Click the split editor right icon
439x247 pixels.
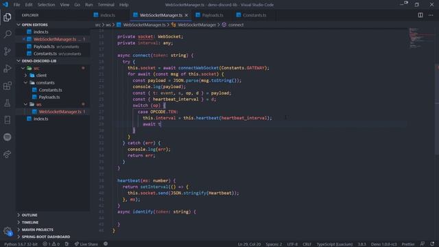point(420,15)
